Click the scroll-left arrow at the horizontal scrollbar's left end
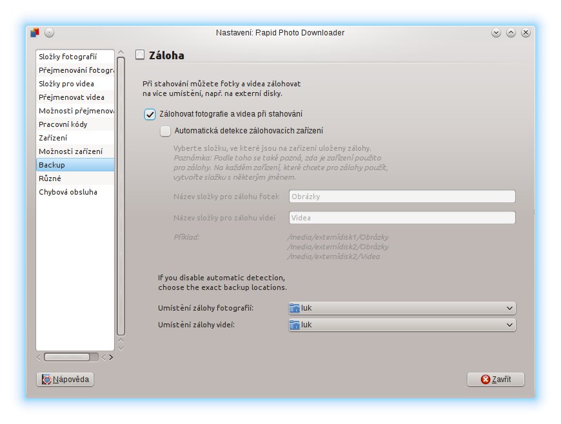Viewport: 561px width, 424px height. [39, 357]
